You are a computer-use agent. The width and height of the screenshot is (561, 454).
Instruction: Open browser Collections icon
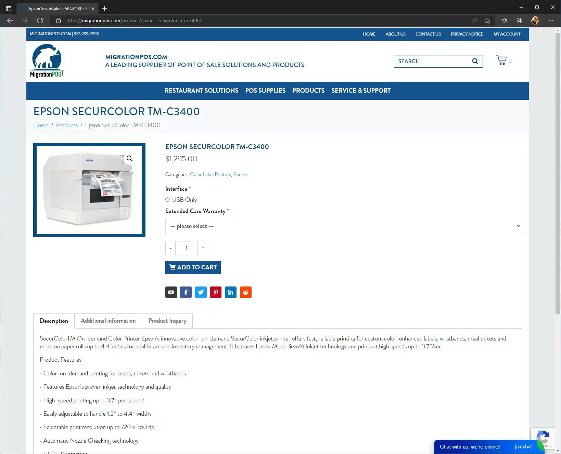(x=520, y=21)
